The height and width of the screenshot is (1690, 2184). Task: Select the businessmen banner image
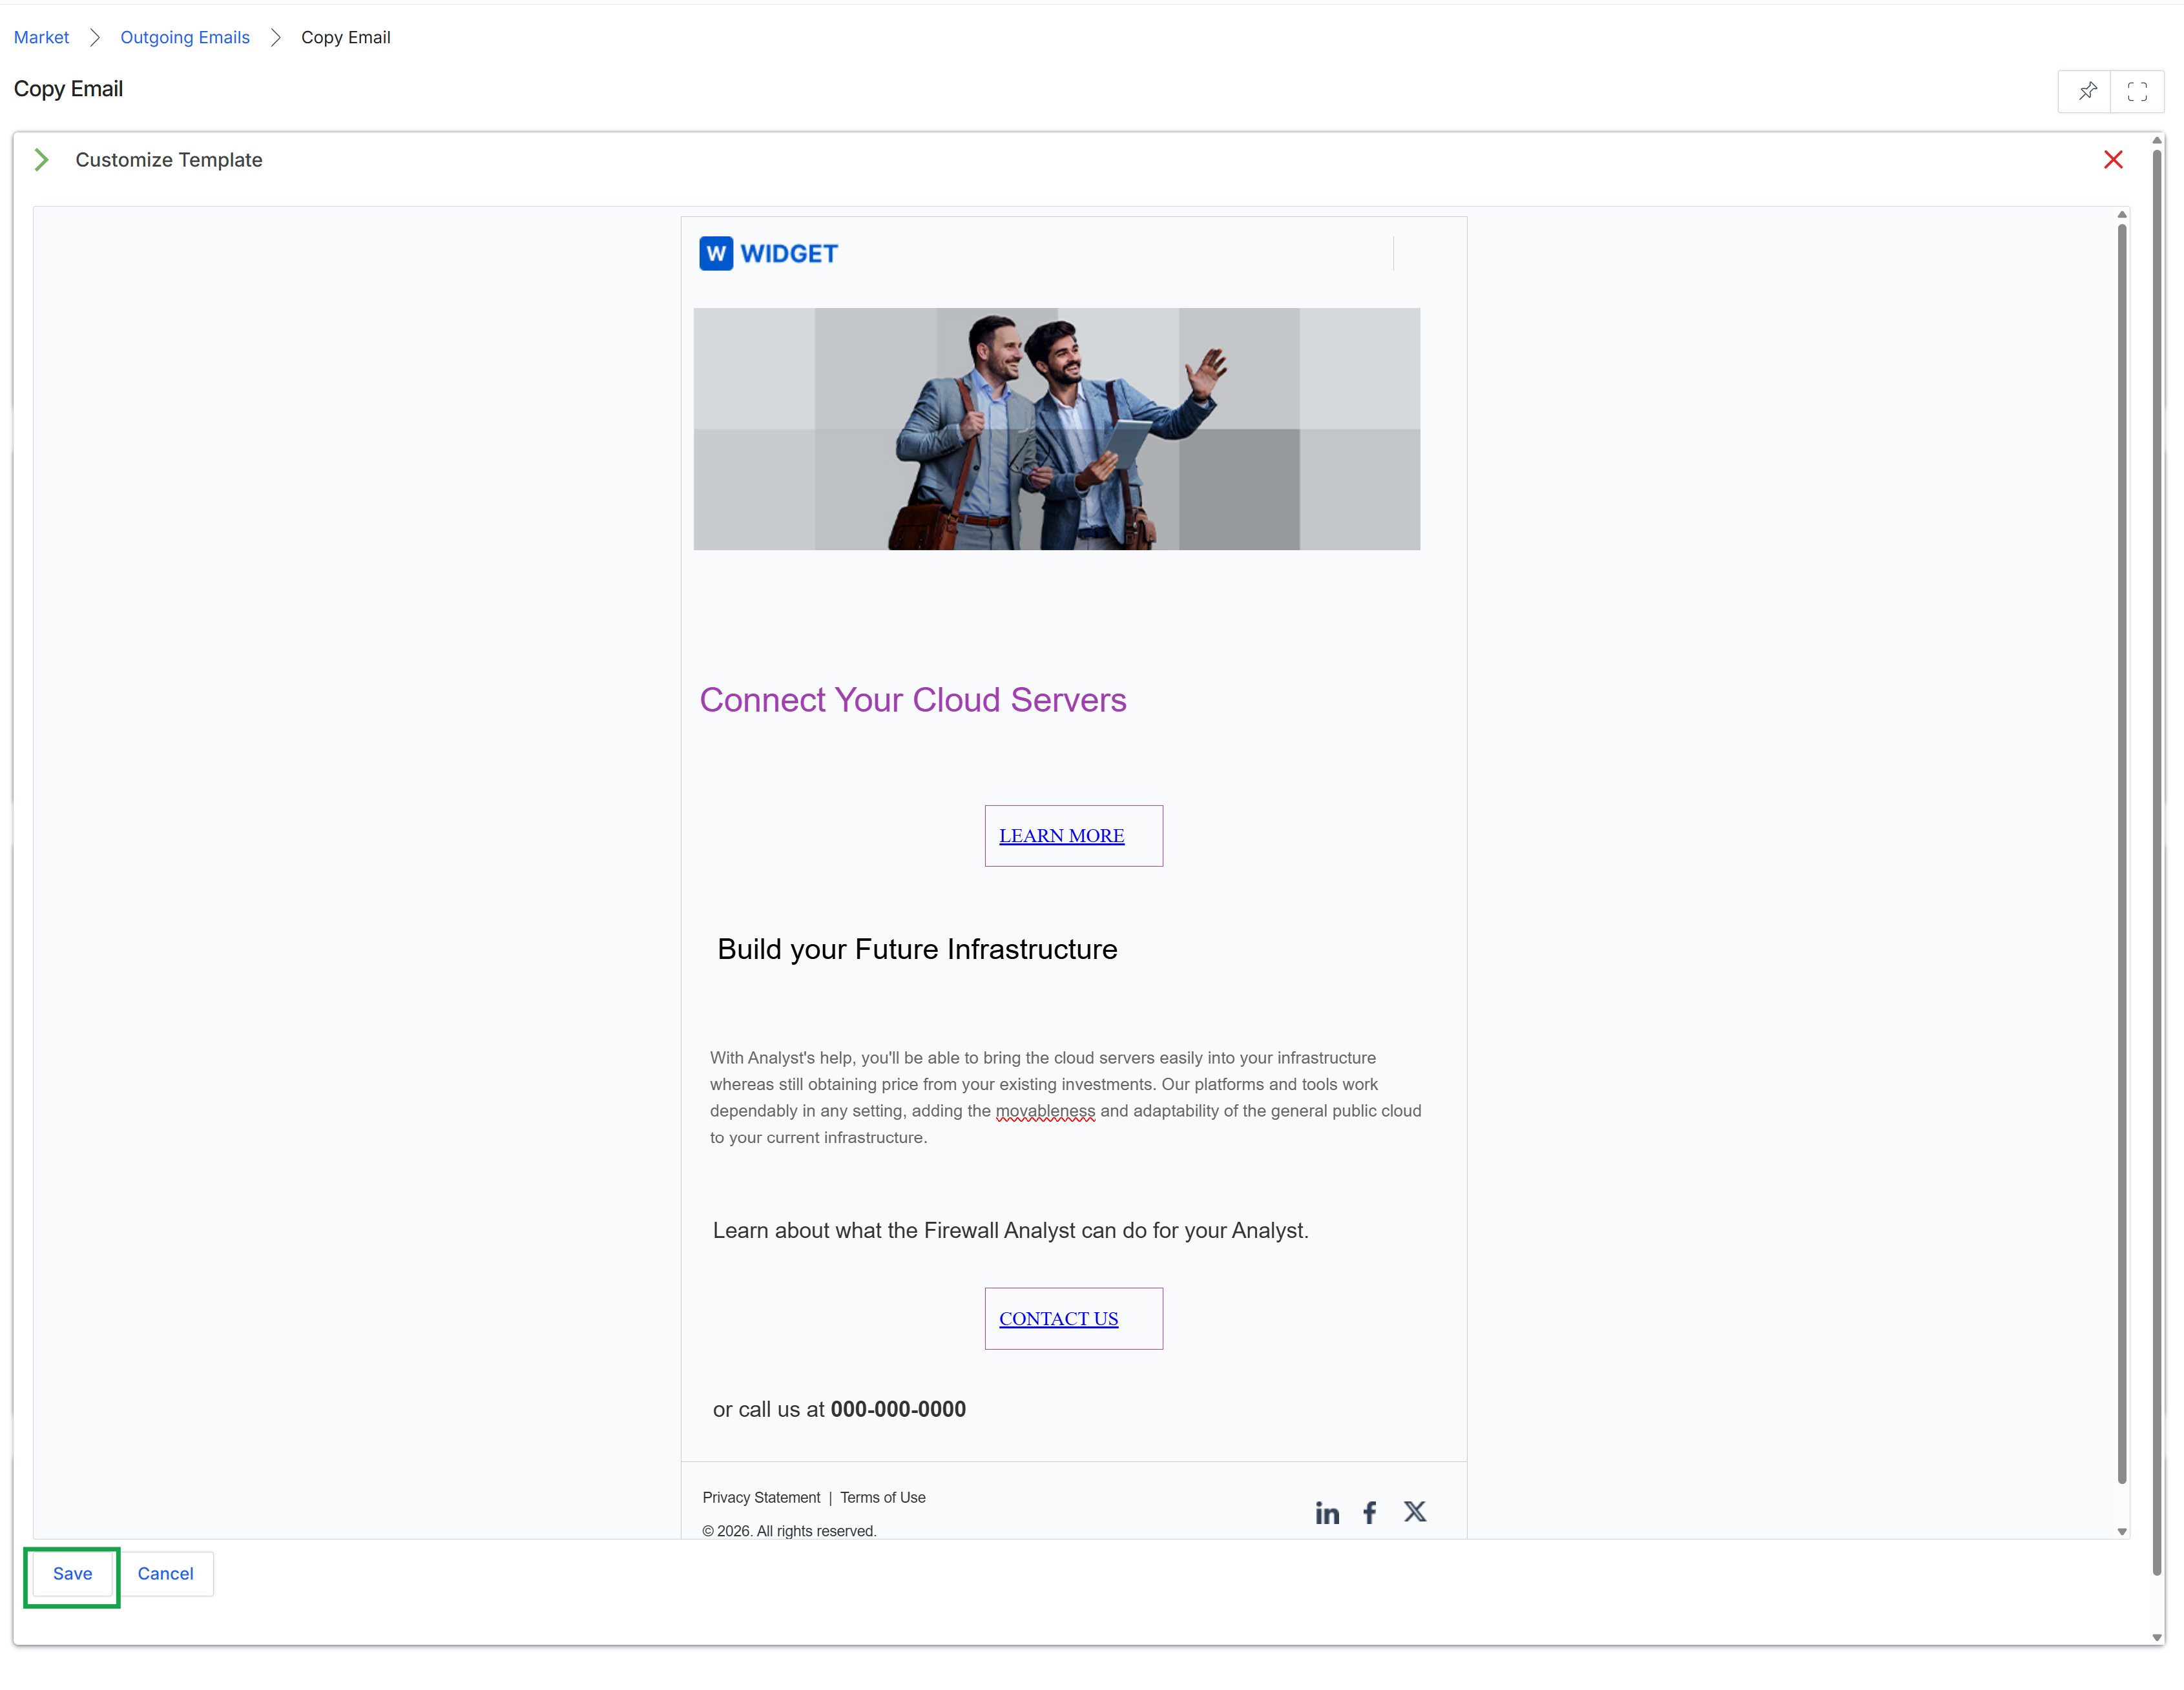(x=1056, y=429)
